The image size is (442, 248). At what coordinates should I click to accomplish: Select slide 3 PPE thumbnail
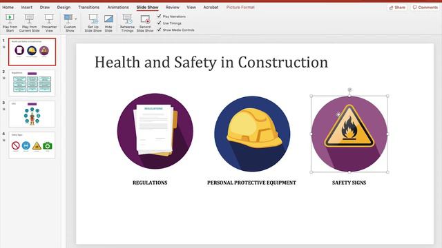coord(32,114)
